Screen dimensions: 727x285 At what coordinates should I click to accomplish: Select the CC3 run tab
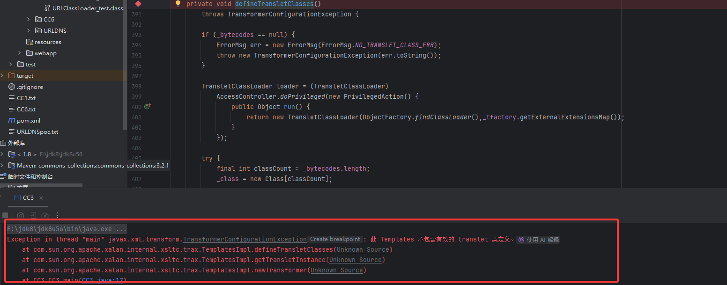click(x=28, y=198)
